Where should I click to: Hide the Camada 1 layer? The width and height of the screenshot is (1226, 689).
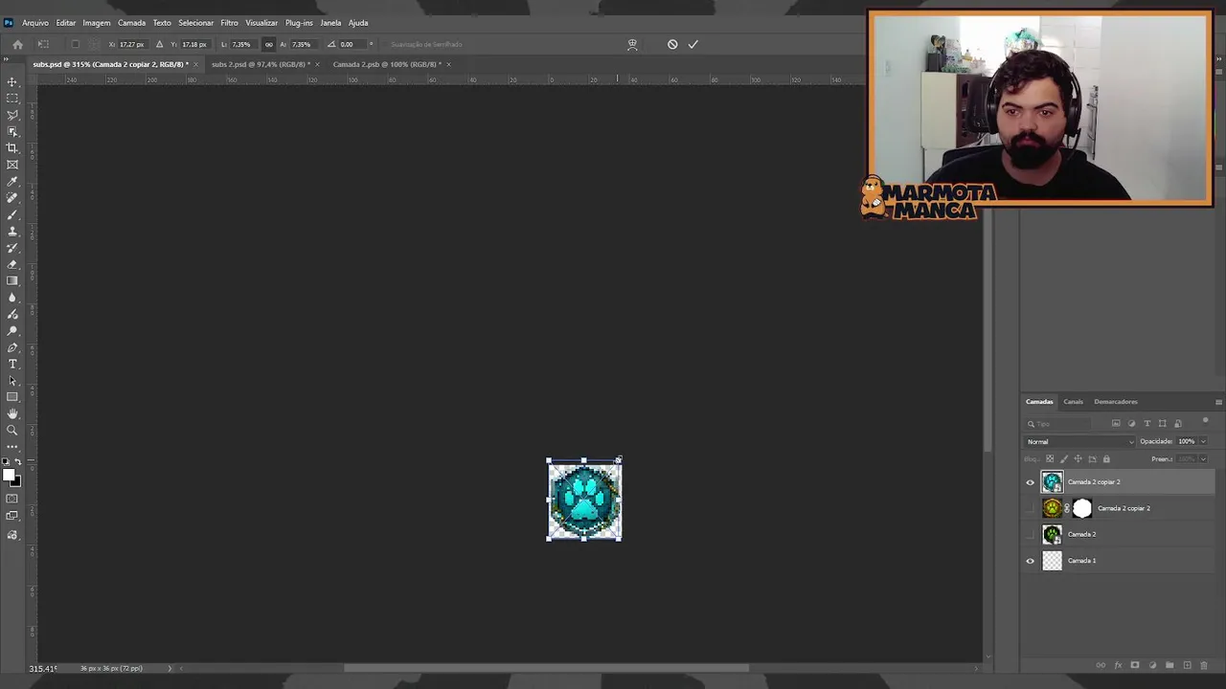pyautogui.click(x=1031, y=561)
